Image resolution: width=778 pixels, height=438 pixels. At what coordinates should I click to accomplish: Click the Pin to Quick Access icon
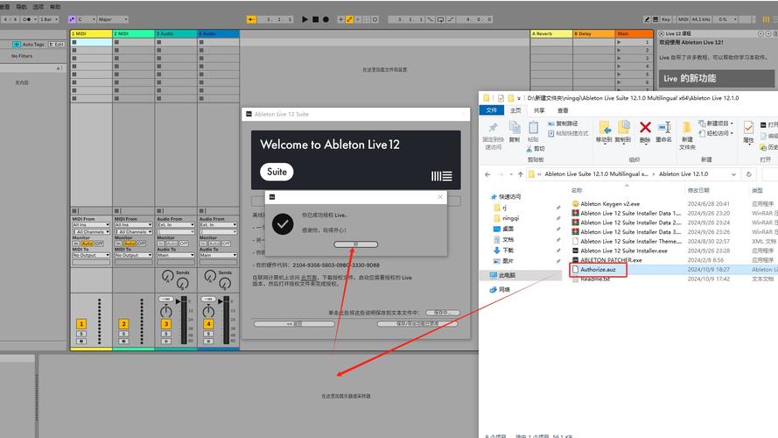tap(493, 128)
